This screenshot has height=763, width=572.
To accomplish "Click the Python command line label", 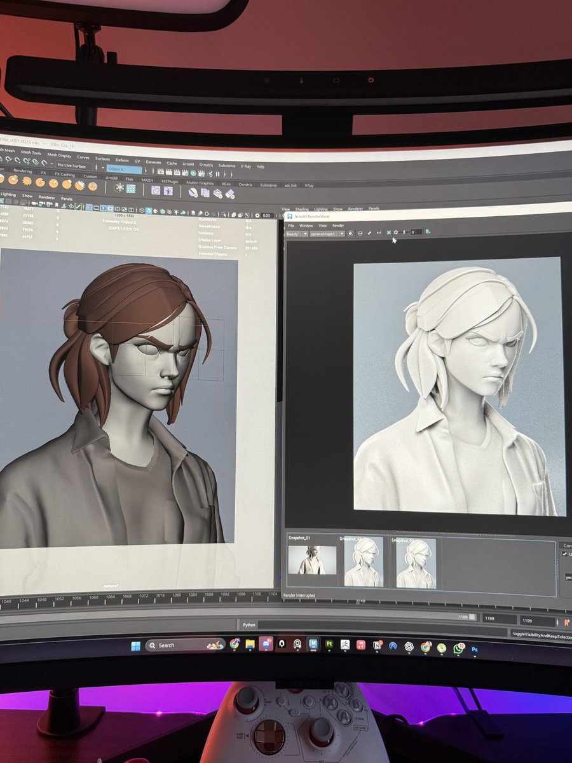I will coord(249,625).
